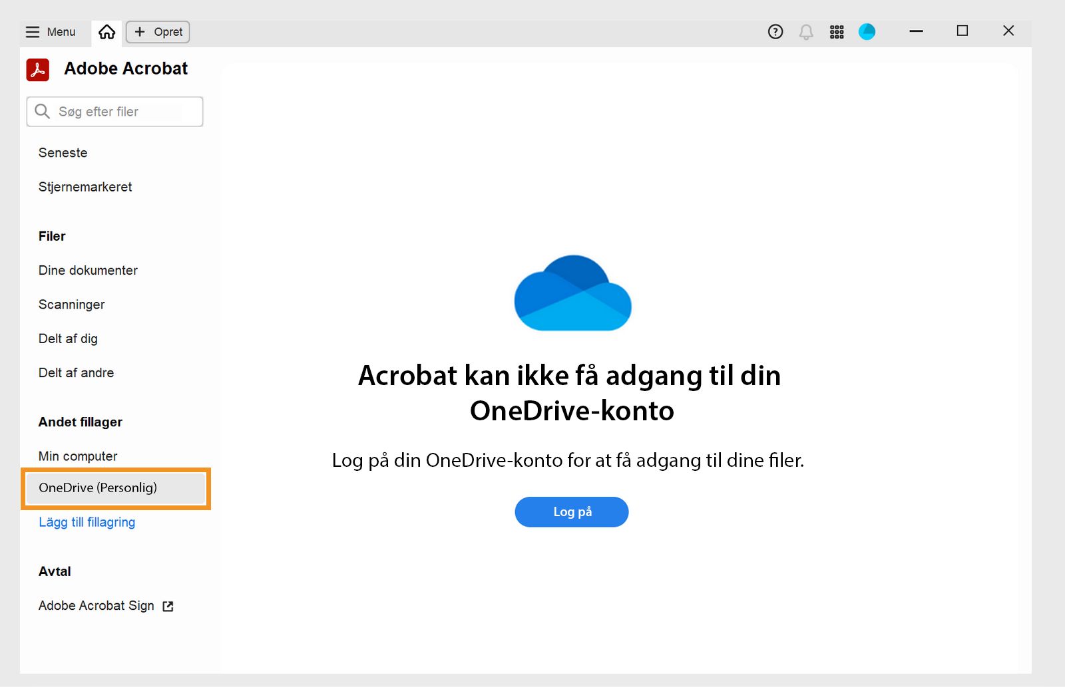Open Lägg till fillagring link
Image resolution: width=1065 pixels, height=687 pixels.
(x=87, y=522)
